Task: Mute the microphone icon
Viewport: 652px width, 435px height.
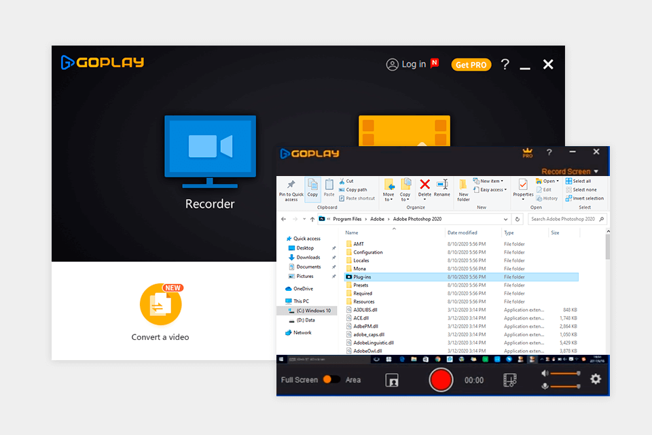Action: coord(545,386)
